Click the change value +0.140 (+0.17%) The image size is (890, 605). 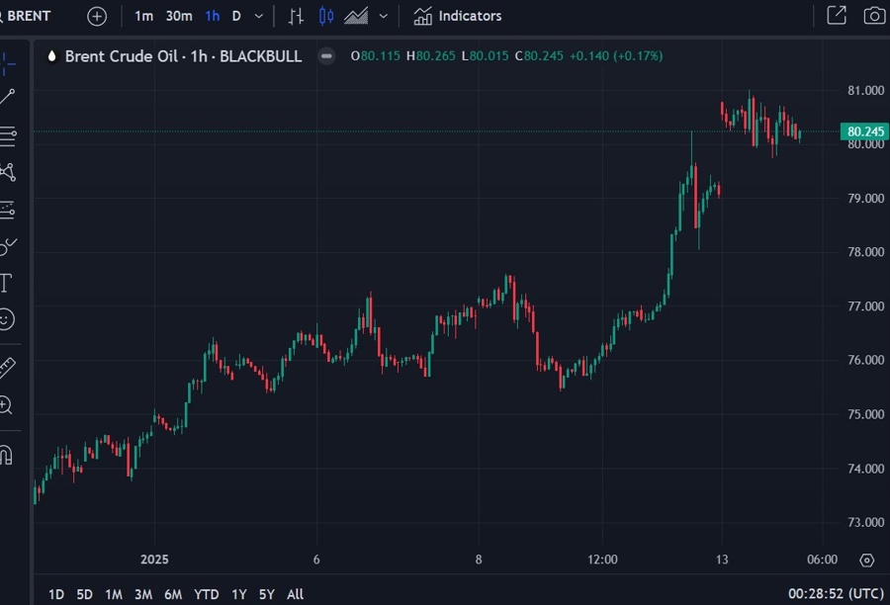(616, 56)
